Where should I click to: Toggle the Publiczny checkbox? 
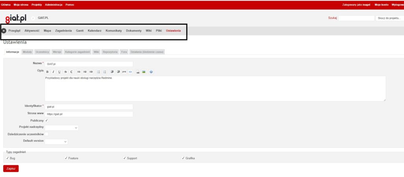pos(47,120)
